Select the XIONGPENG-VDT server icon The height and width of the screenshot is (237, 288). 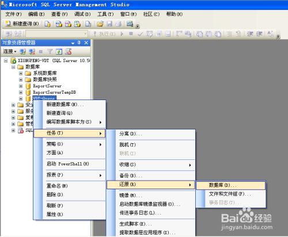[x=13, y=61]
